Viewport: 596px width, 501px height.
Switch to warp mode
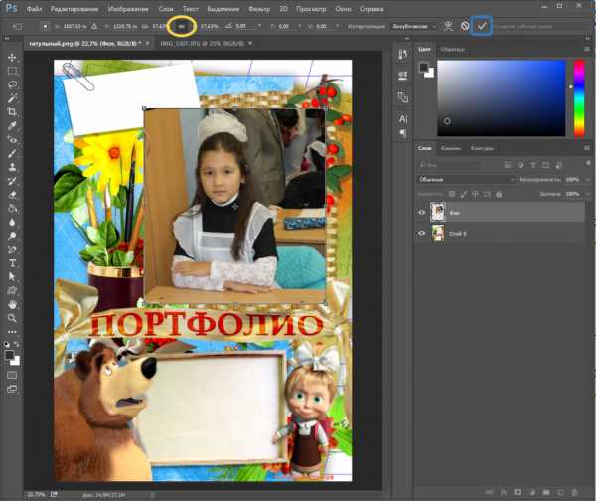click(449, 26)
